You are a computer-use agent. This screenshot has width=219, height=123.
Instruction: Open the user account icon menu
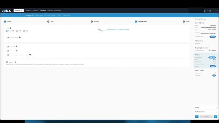pos(205,11)
